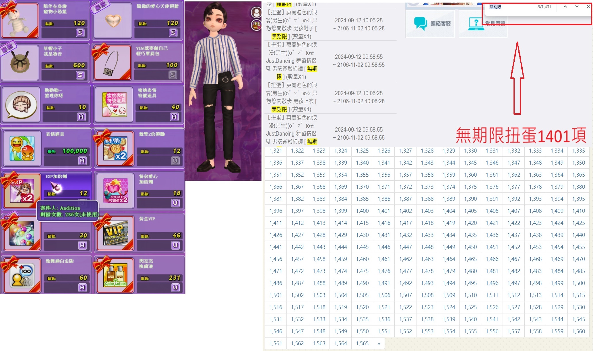Go to page 1,565 in pagination
The height and width of the screenshot is (351, 593).
pyautogui.click(x=362, y=343)
